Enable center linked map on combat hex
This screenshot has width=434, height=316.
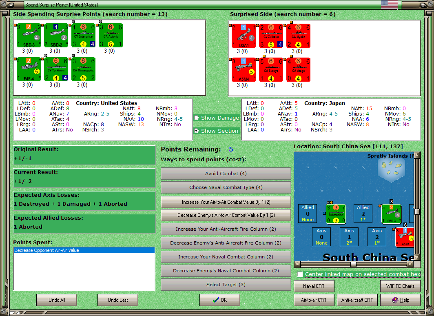pyautogui.click(x=300, y=274)
